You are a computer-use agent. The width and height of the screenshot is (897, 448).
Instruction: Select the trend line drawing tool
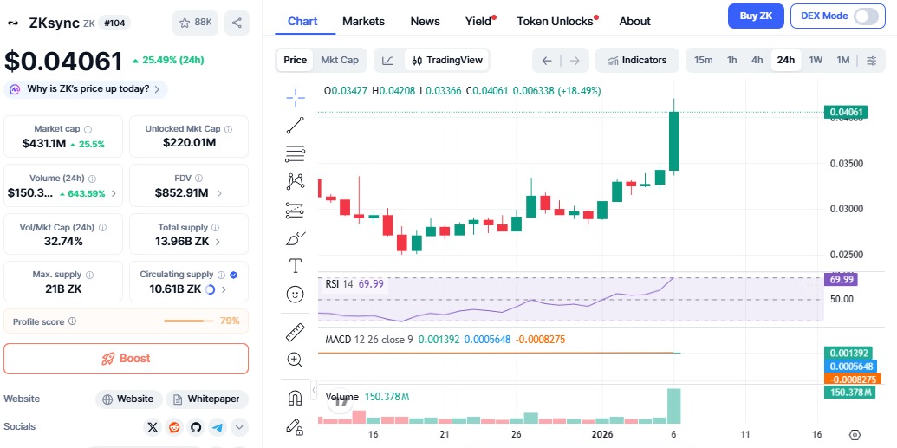(296, 125)
